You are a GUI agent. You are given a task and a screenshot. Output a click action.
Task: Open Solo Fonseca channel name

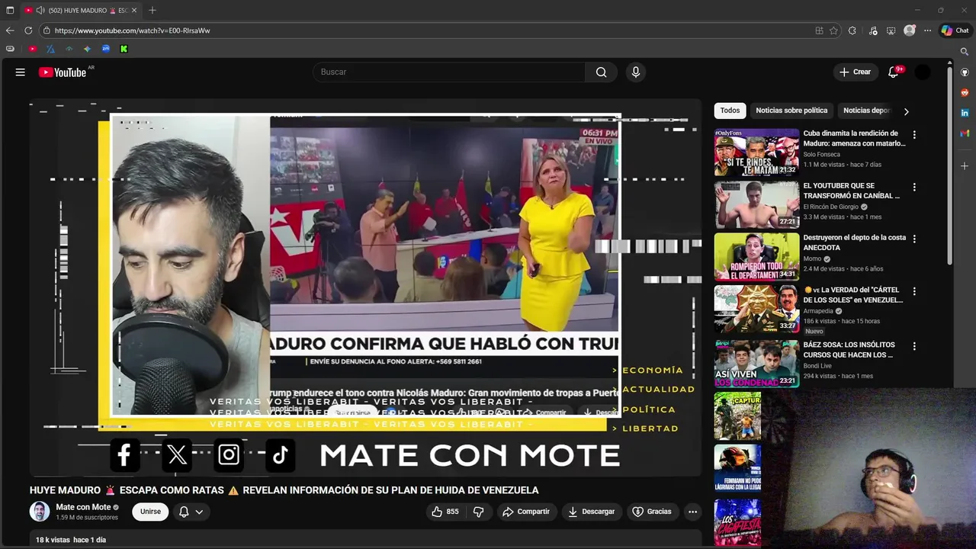pyautogui.click(x=822, y=154)
